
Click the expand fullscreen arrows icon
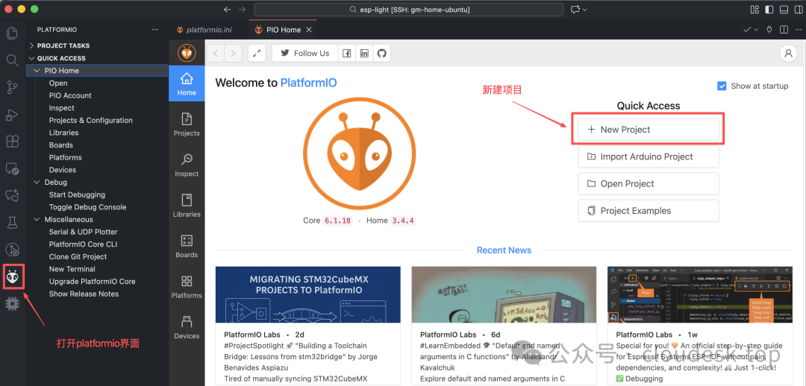click(x=257, y=53)
